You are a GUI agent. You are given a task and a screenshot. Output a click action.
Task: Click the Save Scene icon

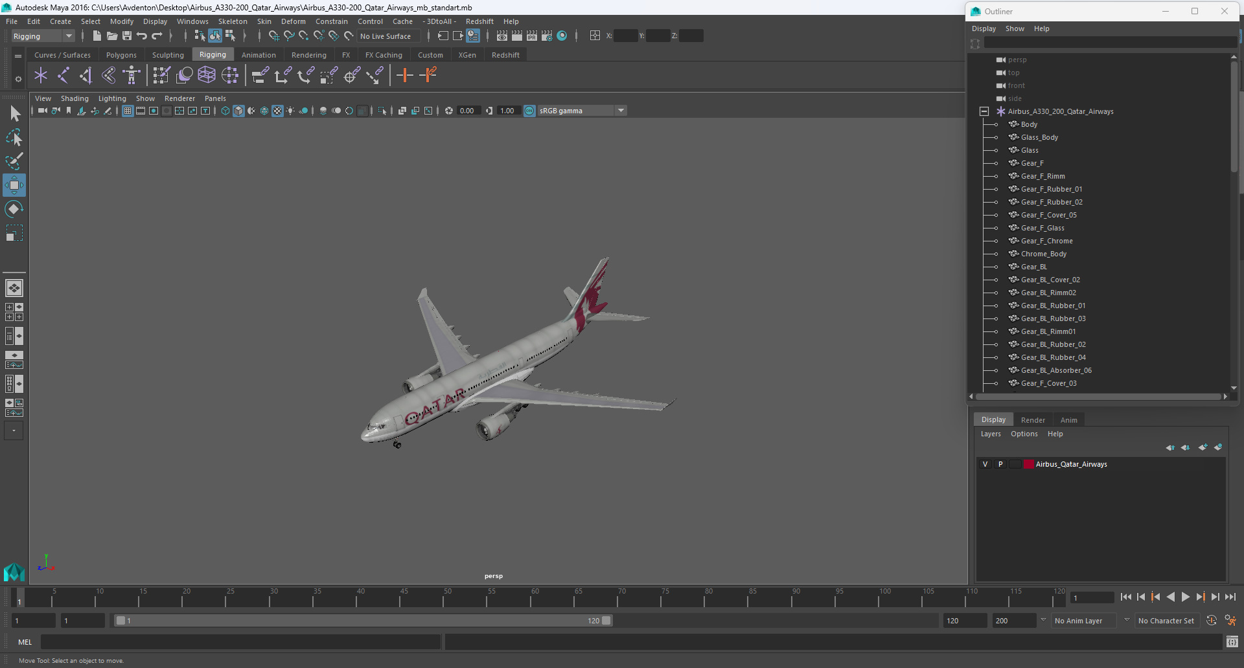[127, 36]
